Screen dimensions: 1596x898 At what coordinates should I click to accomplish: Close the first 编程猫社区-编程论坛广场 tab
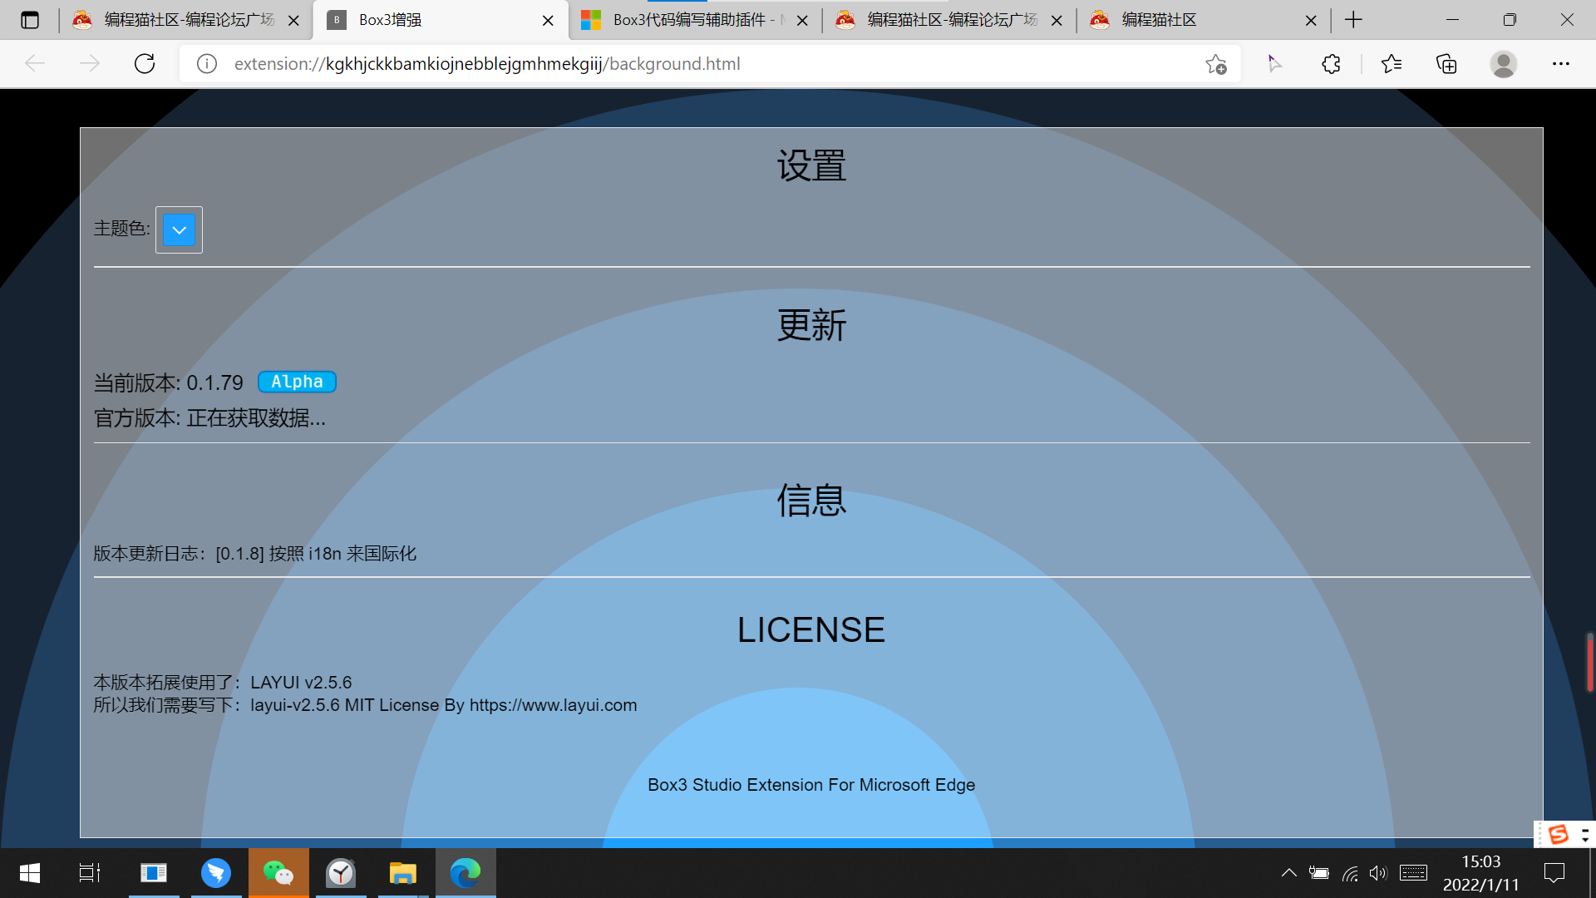click(x=293, y=21)
